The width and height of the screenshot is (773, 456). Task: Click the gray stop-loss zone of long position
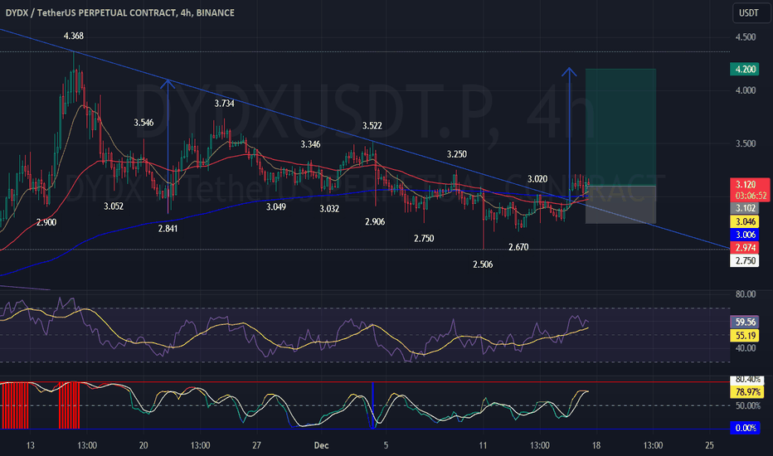click(620, 205)
